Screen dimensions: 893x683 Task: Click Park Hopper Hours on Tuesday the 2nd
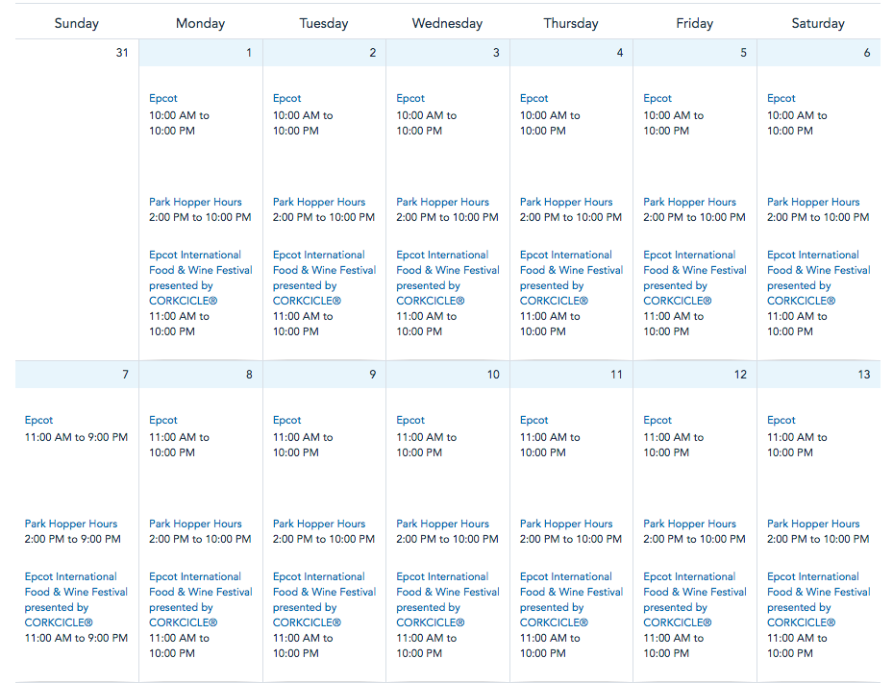[318, 202]
